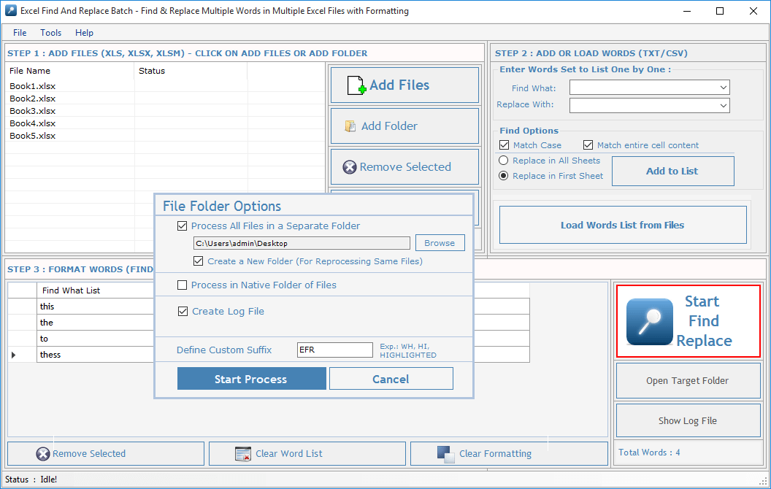Uncheck Create a New Folder option
The image size is (771, 489).
(x=198, y=261)
